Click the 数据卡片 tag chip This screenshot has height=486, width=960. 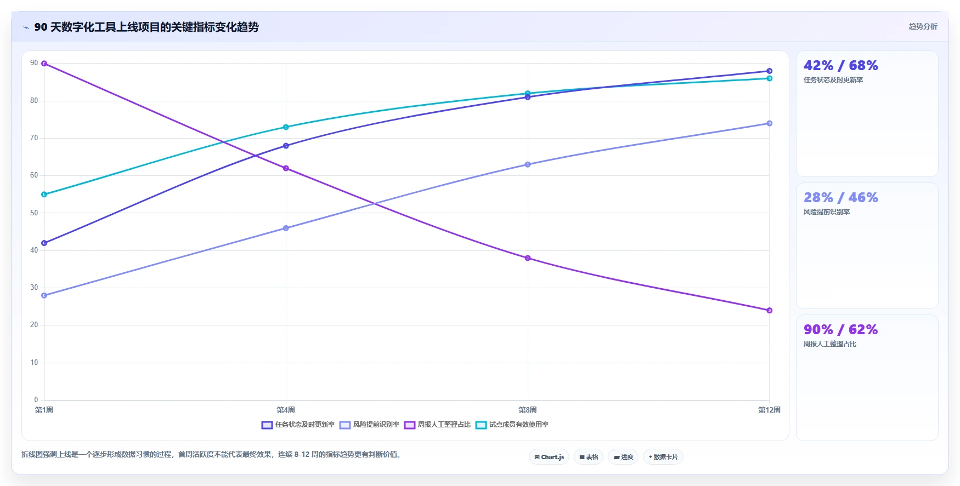point(663,457)
